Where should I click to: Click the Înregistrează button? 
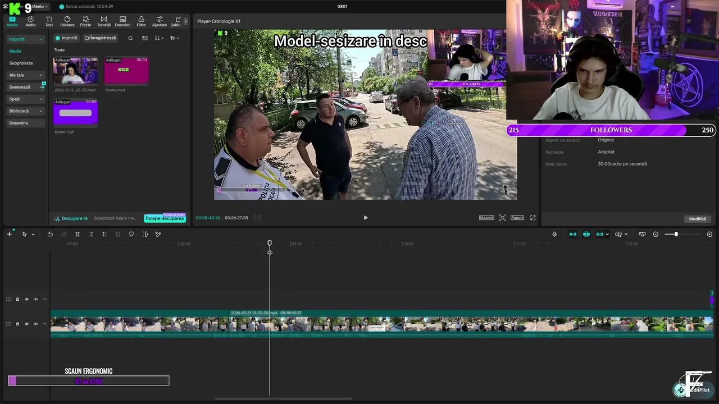[101, 38]
